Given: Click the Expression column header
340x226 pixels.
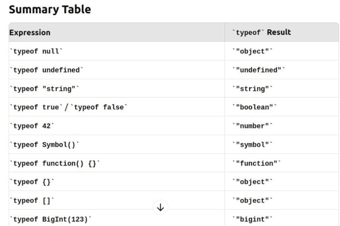Looking at the screenshot, I should (117, 32).
